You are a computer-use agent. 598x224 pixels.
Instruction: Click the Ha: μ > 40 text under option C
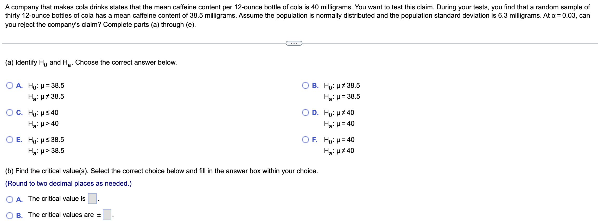tap(43, 124)
